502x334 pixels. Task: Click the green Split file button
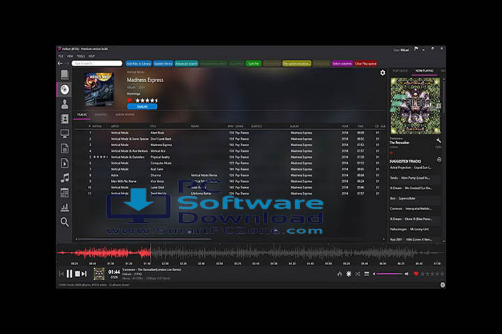coord(253,63)
